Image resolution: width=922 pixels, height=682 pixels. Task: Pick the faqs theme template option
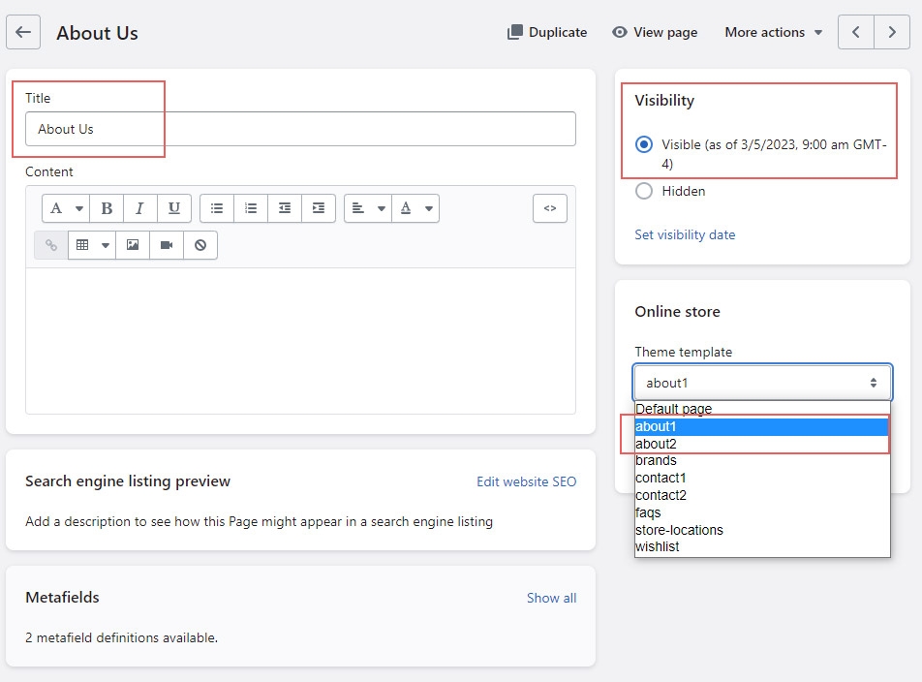point(648,512)
